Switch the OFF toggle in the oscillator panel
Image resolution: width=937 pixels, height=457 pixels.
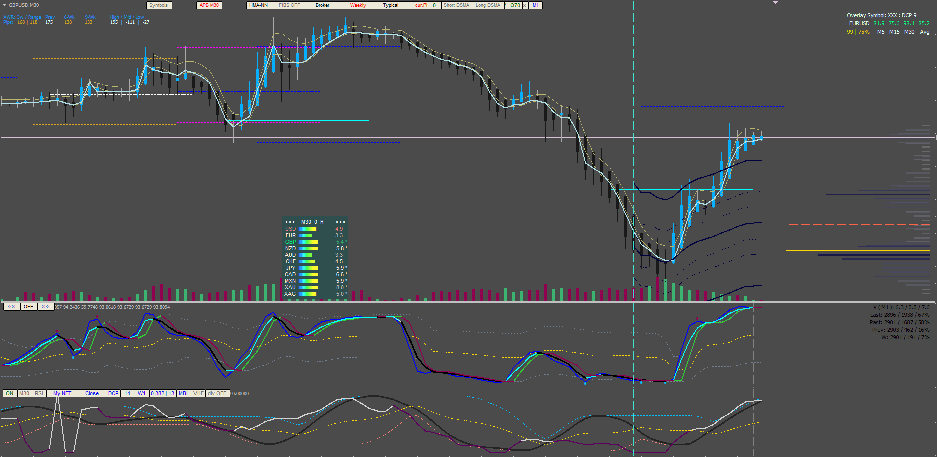[28, 306]
